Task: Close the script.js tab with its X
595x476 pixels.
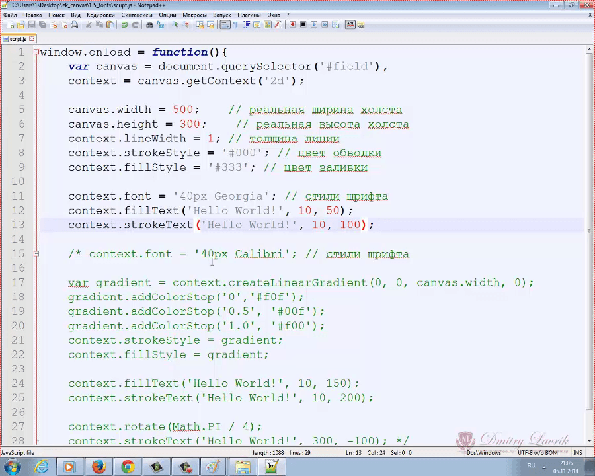Action: 32,38
